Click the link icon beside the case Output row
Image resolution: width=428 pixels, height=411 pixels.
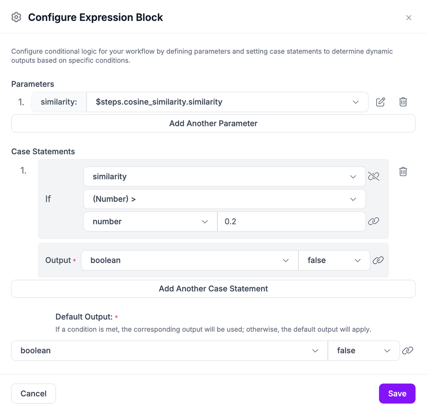(378, 260)
